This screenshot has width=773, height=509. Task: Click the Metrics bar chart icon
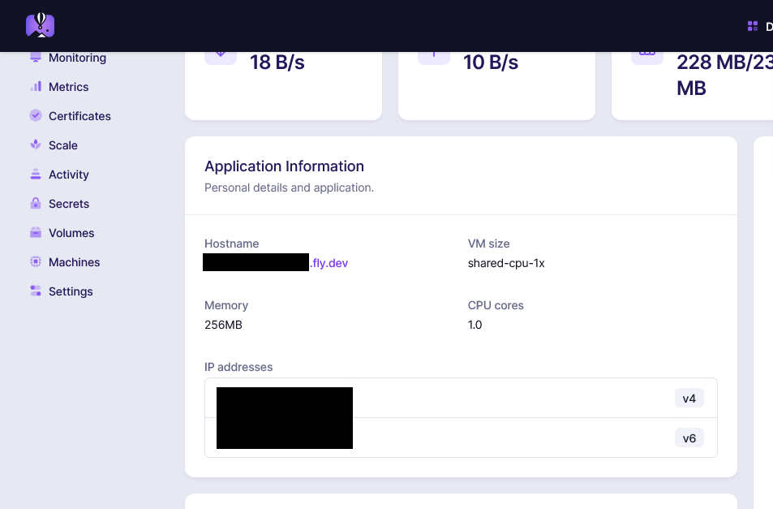pyautogui.click(x=36, y=87)
